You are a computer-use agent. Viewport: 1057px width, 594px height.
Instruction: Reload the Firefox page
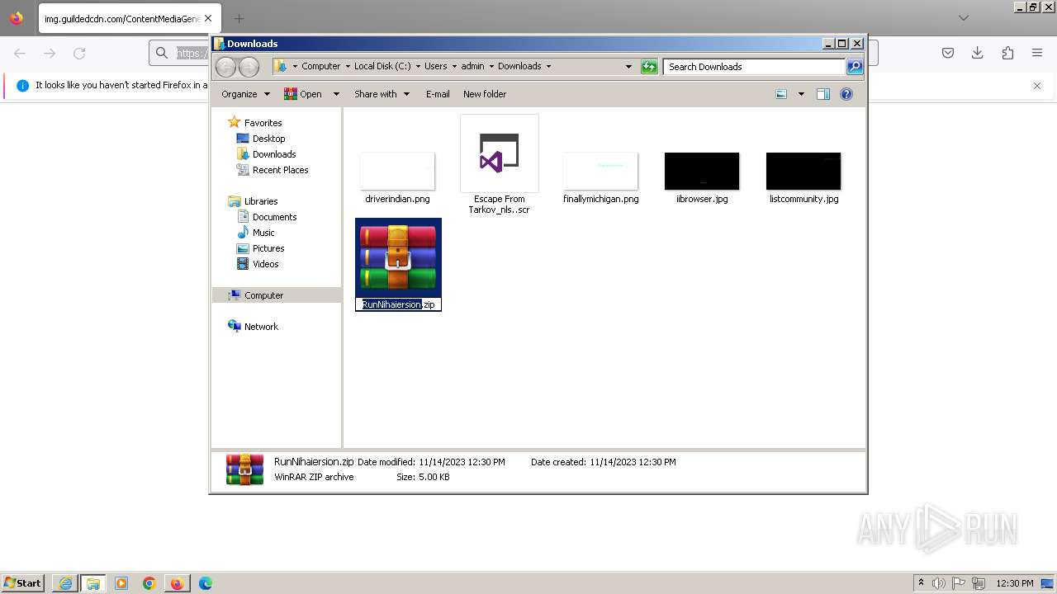(79, 53)
